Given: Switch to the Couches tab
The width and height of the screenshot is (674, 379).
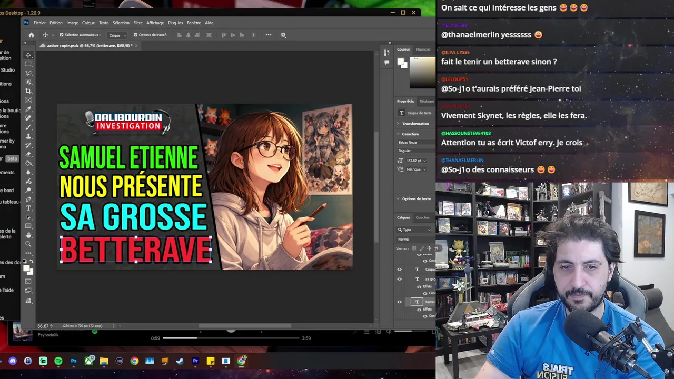Looking at the screenshot, I should pos(423,217).
